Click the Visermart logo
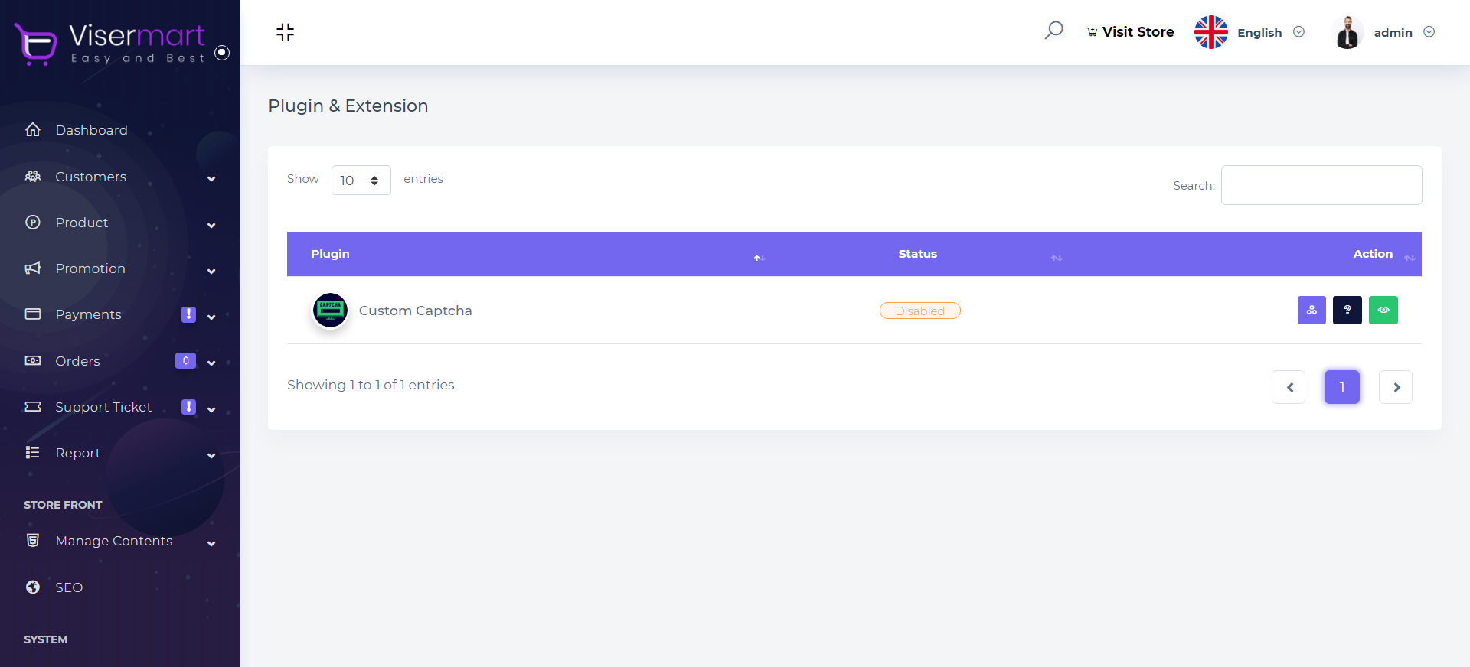This screenshot has width=1470, height=667. point(111,43)
